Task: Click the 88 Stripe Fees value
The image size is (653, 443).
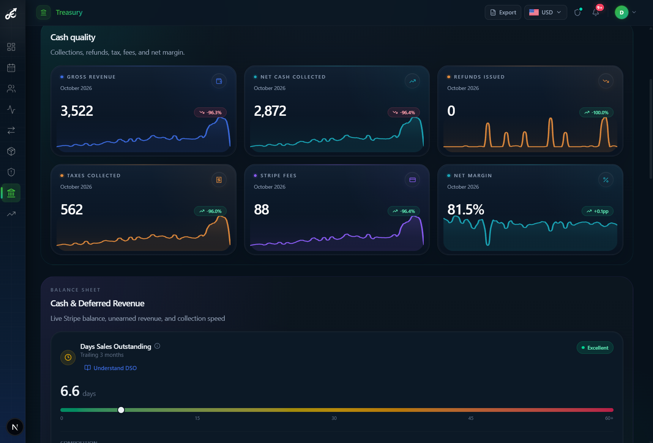Action: point(262,210)
